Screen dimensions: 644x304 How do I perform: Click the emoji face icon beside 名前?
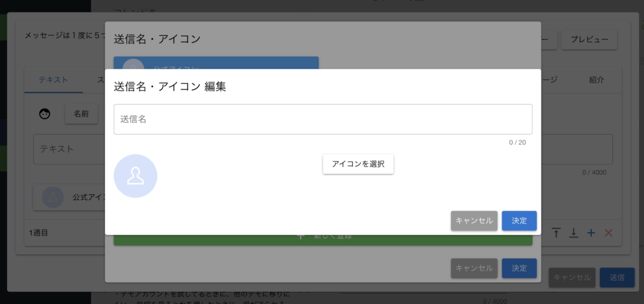pyautogui.click(x=45, y=114)
